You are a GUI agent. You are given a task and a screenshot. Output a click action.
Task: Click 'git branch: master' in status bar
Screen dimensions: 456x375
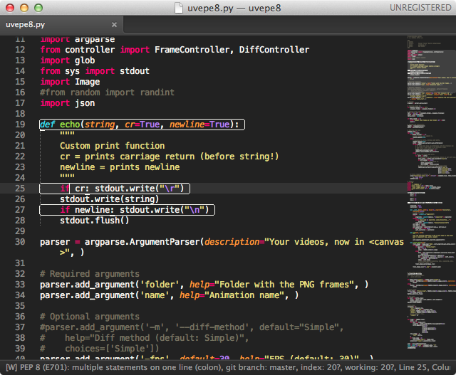[x=261, y=367]
